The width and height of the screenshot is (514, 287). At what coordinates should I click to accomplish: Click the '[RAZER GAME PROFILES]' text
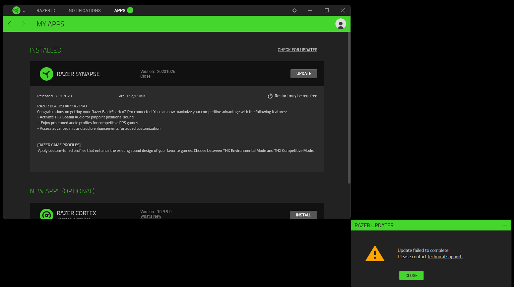pos(59,145)
